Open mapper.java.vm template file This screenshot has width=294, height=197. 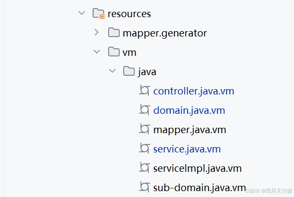190,130
